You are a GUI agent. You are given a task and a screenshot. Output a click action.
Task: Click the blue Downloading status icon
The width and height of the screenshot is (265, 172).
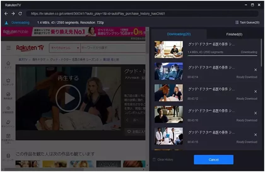6,23
